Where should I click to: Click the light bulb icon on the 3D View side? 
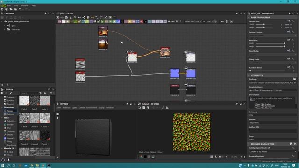(57, 118)
